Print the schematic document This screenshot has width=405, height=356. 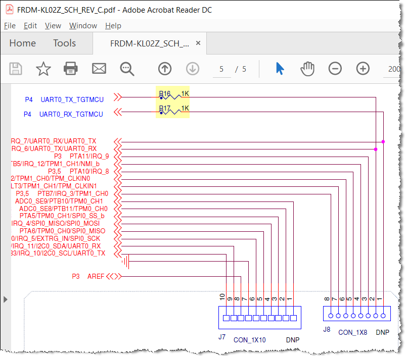[71, 68]
